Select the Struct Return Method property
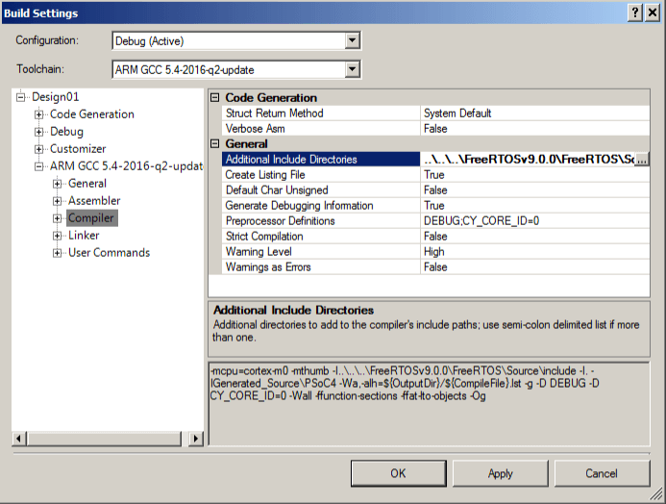The width and height of the screenshot is (666, 504). [x=321, y=113]
